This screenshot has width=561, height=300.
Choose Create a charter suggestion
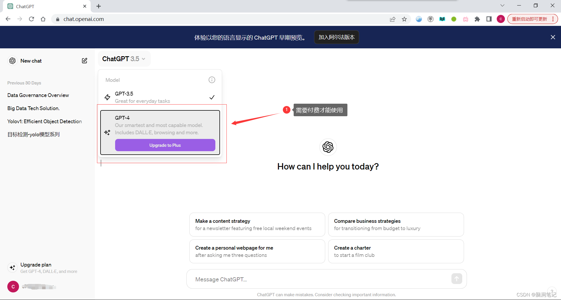coord(396,251)
